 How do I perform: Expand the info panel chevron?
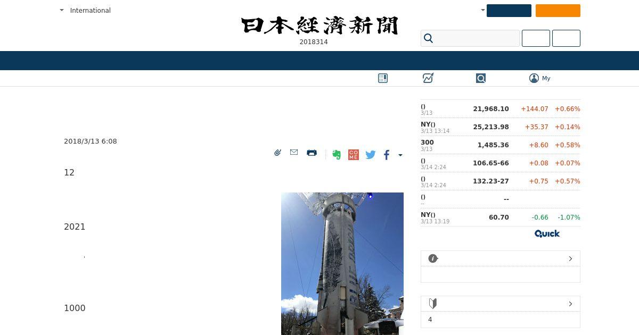coord(570,258)
